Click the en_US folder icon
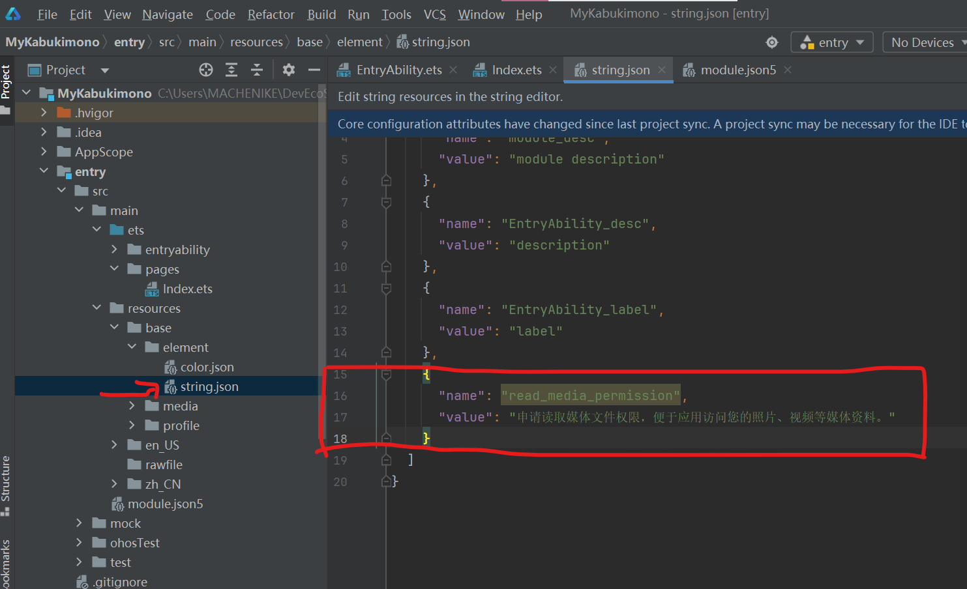 point(134,445)
